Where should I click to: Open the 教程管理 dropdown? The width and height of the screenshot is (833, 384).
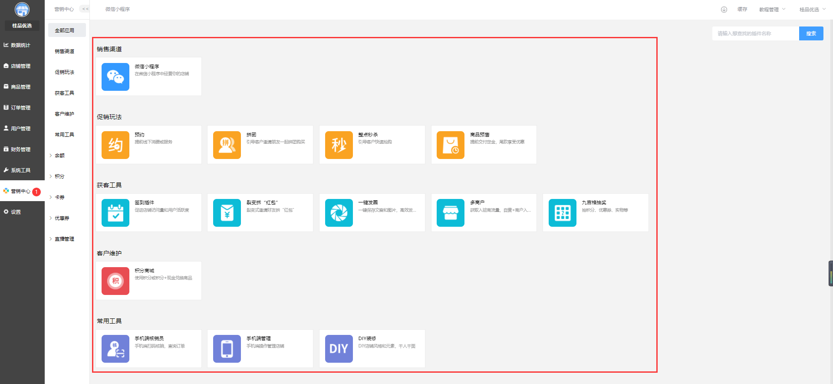[x=772, y=10]
